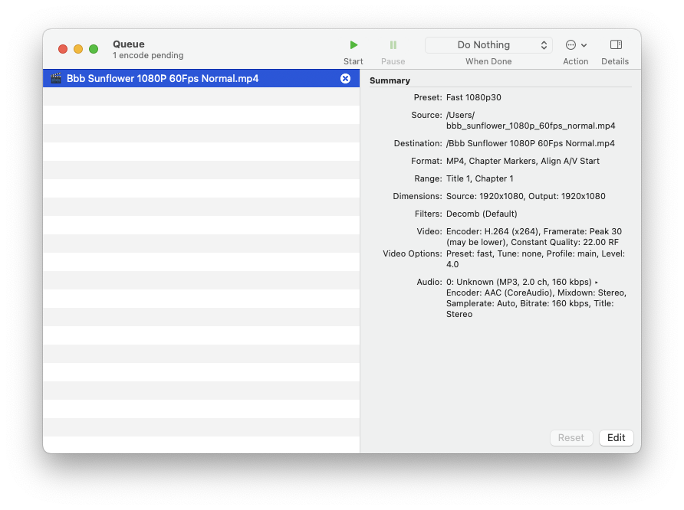Close the Queue window with the red button
684x510 pixels.
point(63,49)
